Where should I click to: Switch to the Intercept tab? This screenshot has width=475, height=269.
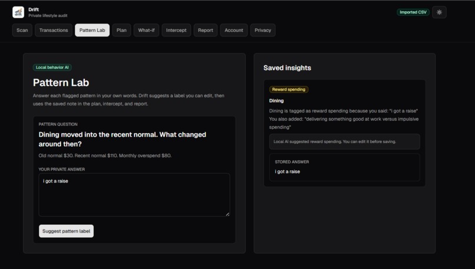tap(176, 30)
